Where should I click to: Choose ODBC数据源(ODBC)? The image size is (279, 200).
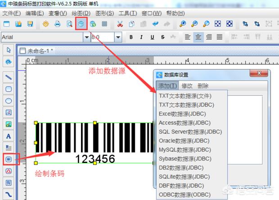click(x=192, y=195)
